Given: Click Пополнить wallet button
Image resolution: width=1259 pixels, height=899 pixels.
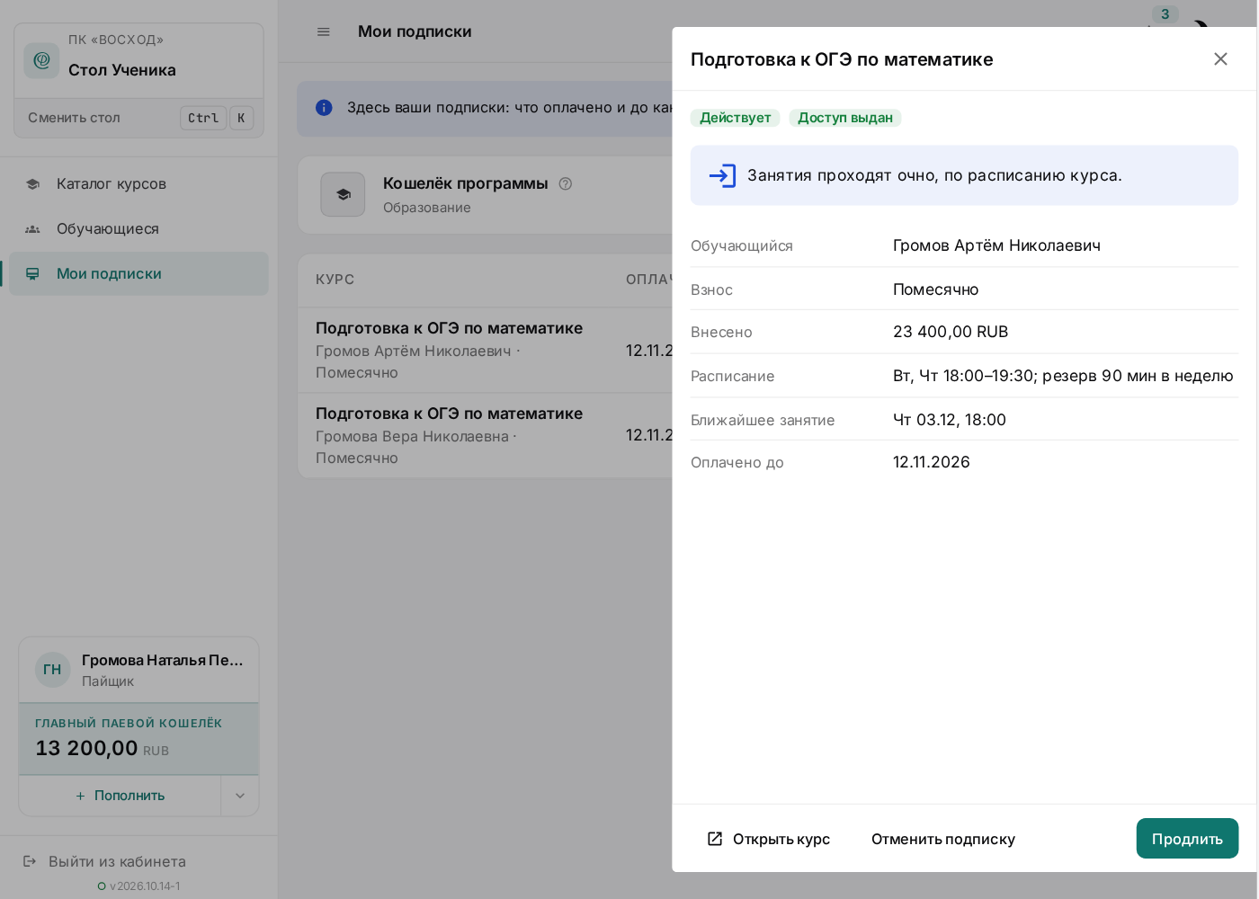Looking at the screenshot, I should coord(121,796).
